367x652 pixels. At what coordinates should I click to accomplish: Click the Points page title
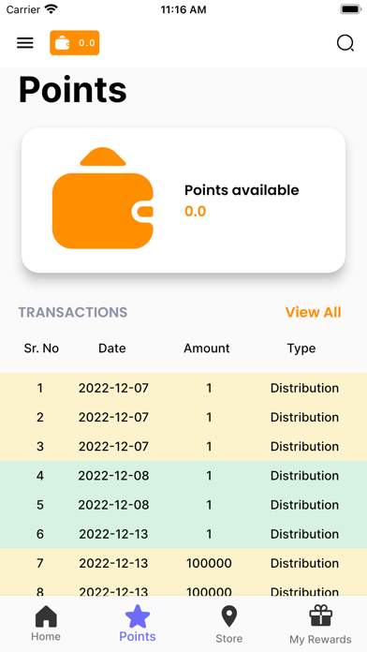73,90
